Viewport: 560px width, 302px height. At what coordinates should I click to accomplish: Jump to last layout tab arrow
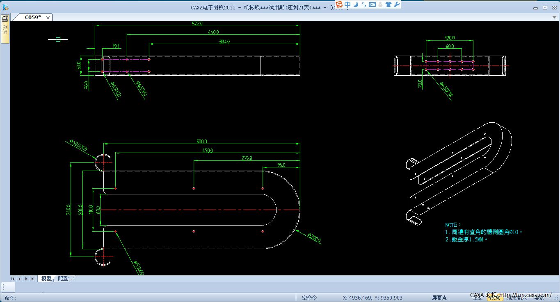point(33,279)
